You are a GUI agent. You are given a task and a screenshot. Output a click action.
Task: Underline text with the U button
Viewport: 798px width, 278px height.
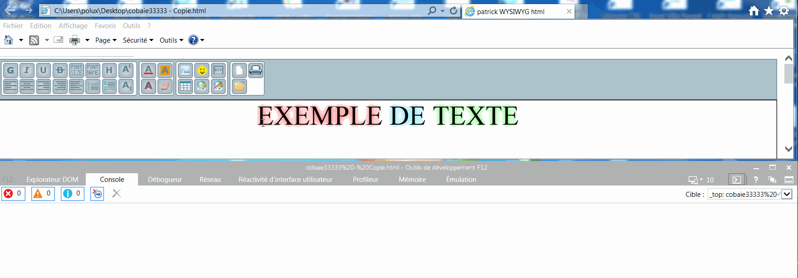pyautogui.click(x=43, y=70)
